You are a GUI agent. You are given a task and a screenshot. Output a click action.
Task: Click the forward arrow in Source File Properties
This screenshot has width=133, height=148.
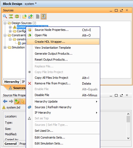(11, 101)
